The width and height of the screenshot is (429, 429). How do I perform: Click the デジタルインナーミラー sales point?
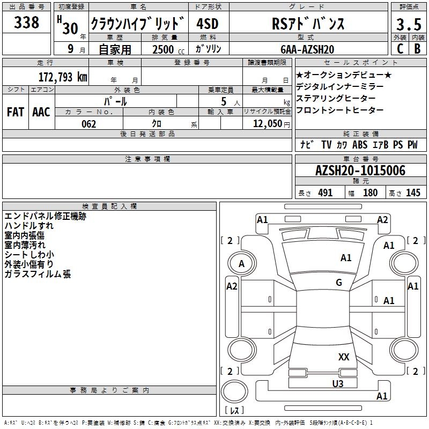(340, 87)
